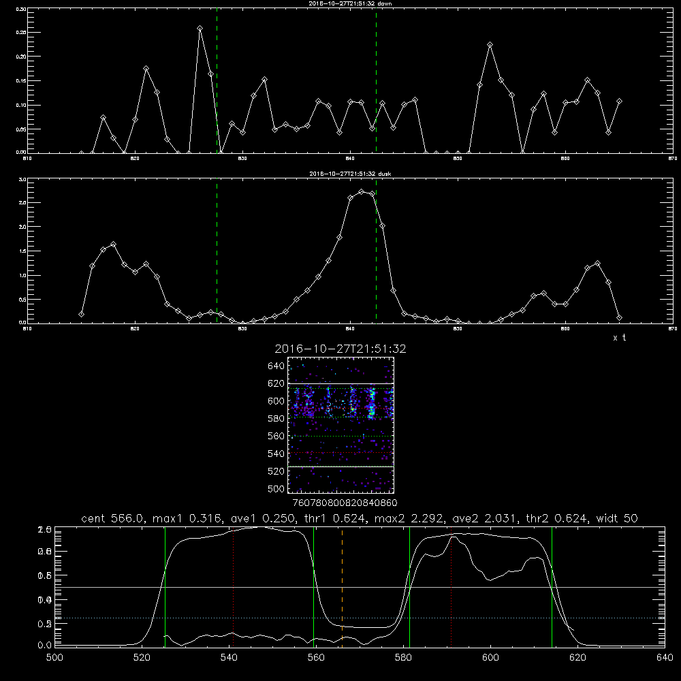This screenshot has height=681, width=681.
Task: Click the '540' label on heatmap y-axis
Action: (x=276, y=454)
